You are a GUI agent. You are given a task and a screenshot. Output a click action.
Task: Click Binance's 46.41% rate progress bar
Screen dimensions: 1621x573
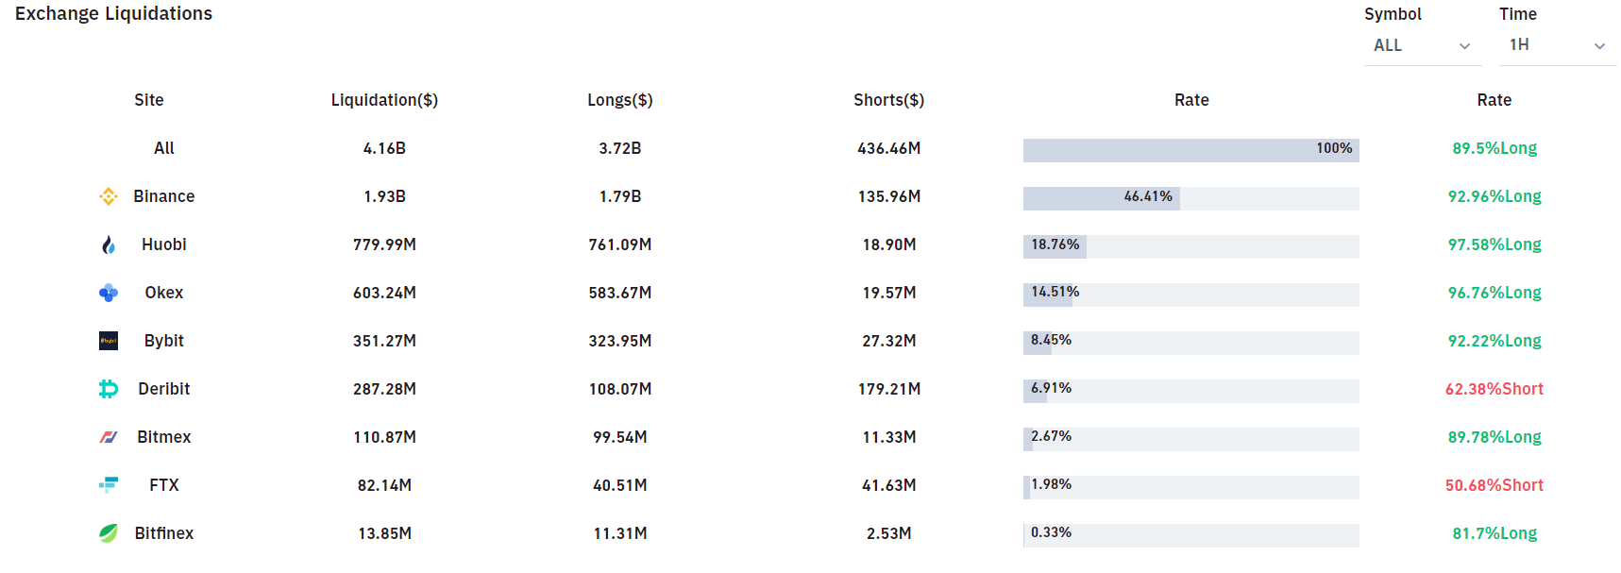(x=1190, y=198)
